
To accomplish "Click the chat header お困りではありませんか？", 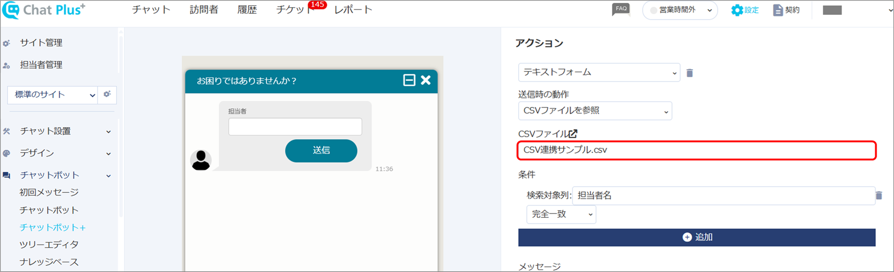I will point(247,81).
